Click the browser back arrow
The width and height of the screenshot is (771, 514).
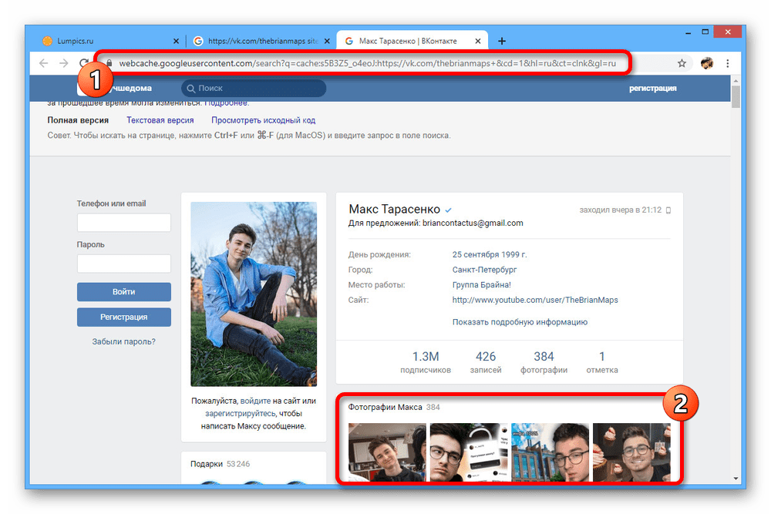click(x=44, y=63)
